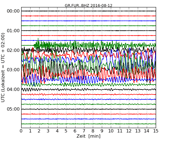Screen dimensions: 177x142
Task: Click x-axis tick label 12
Action: tap(129, 131)
